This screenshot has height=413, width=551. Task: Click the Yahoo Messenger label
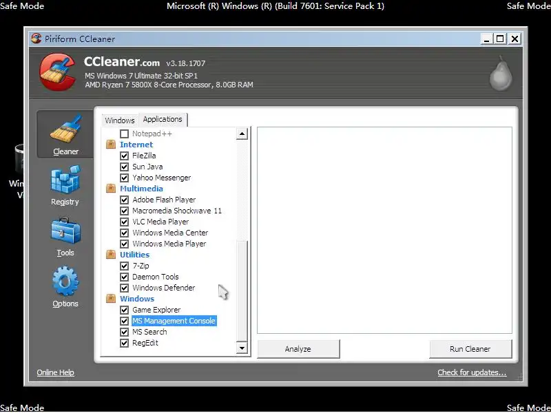[x=162, y=178]
